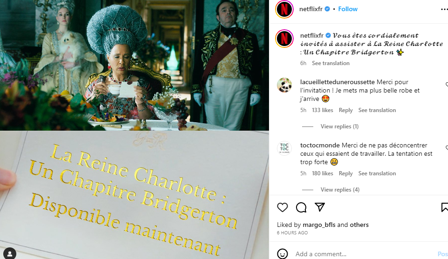See translation of toctocmonde comment
The width and height of the screenshot is (448, 259).
click(x=377, y=173)
